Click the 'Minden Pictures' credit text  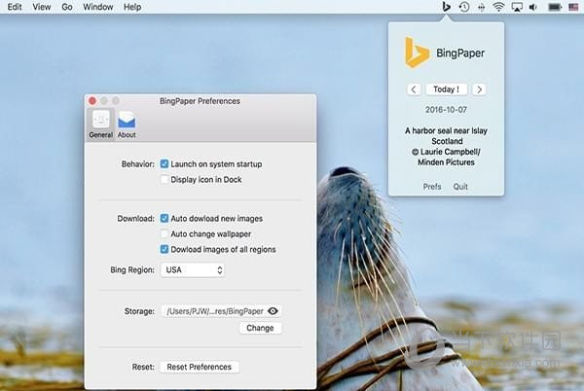[x=446, y=162]
